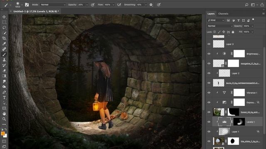This screenshot has height=149, width=266.
Task: Select the Eraser tool
Action: point(4,71)
